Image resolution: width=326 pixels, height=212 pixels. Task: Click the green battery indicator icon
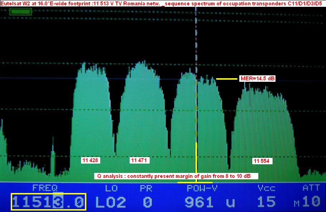19,11
